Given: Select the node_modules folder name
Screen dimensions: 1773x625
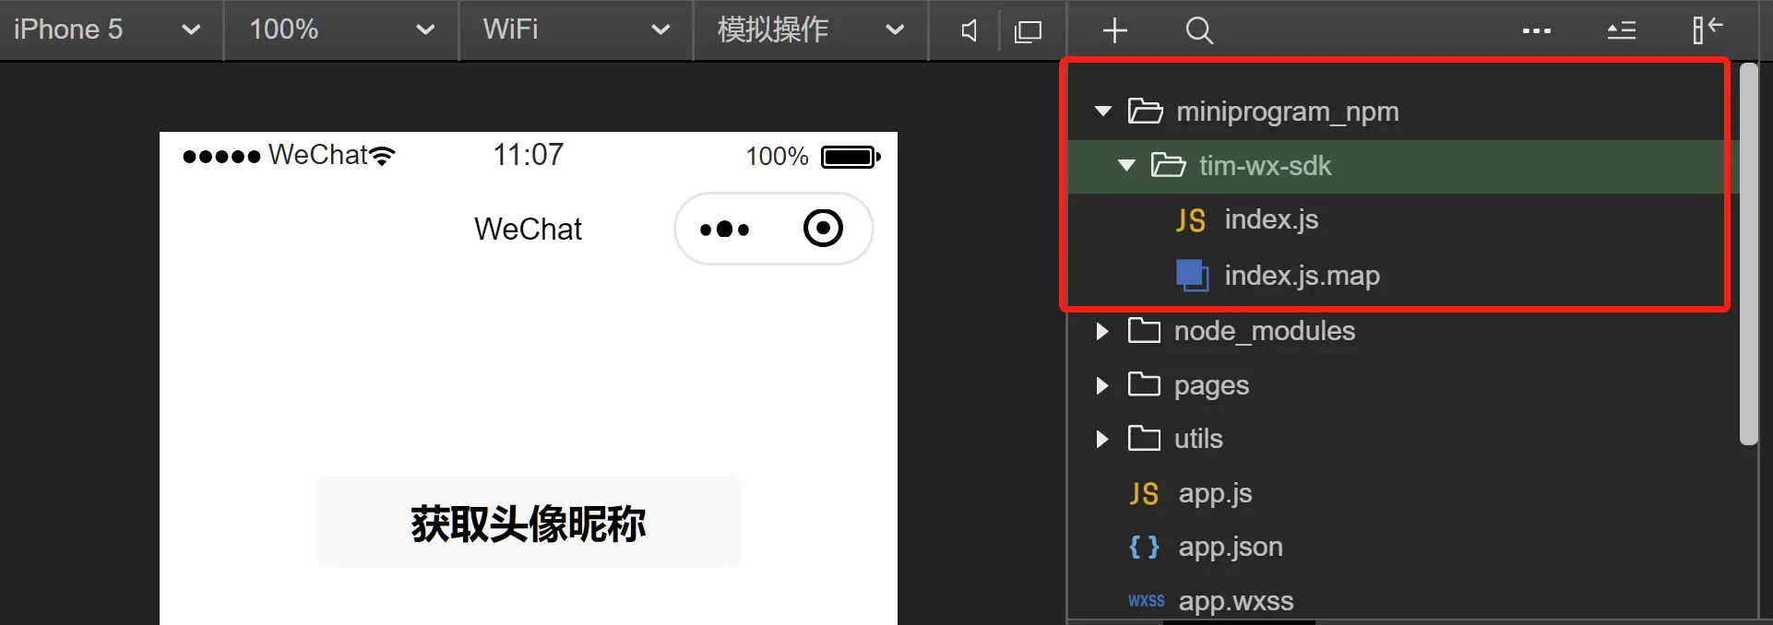Looking at the screenshot, I should [x=1265, y=331].
